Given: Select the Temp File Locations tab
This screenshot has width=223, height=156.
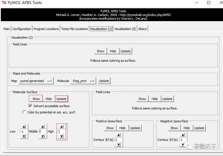Looking at the screenshot, I should (75, 29).
